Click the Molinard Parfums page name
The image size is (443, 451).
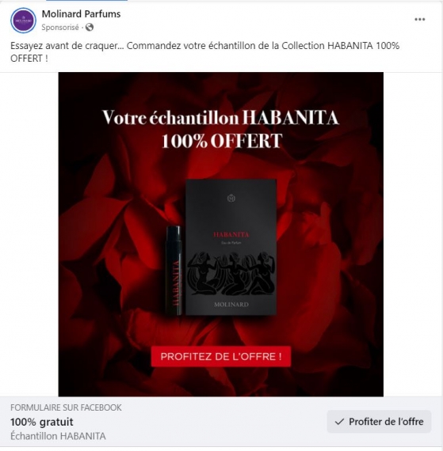81,13
